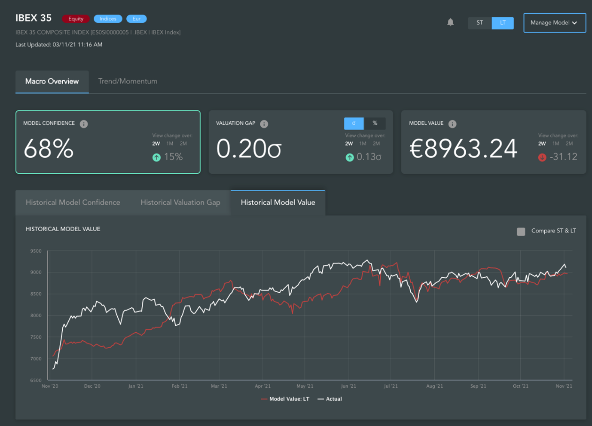This screenshot has width=592, height=426.
Task: Click the Eur currency tag
Action: (x=137, y=19)
